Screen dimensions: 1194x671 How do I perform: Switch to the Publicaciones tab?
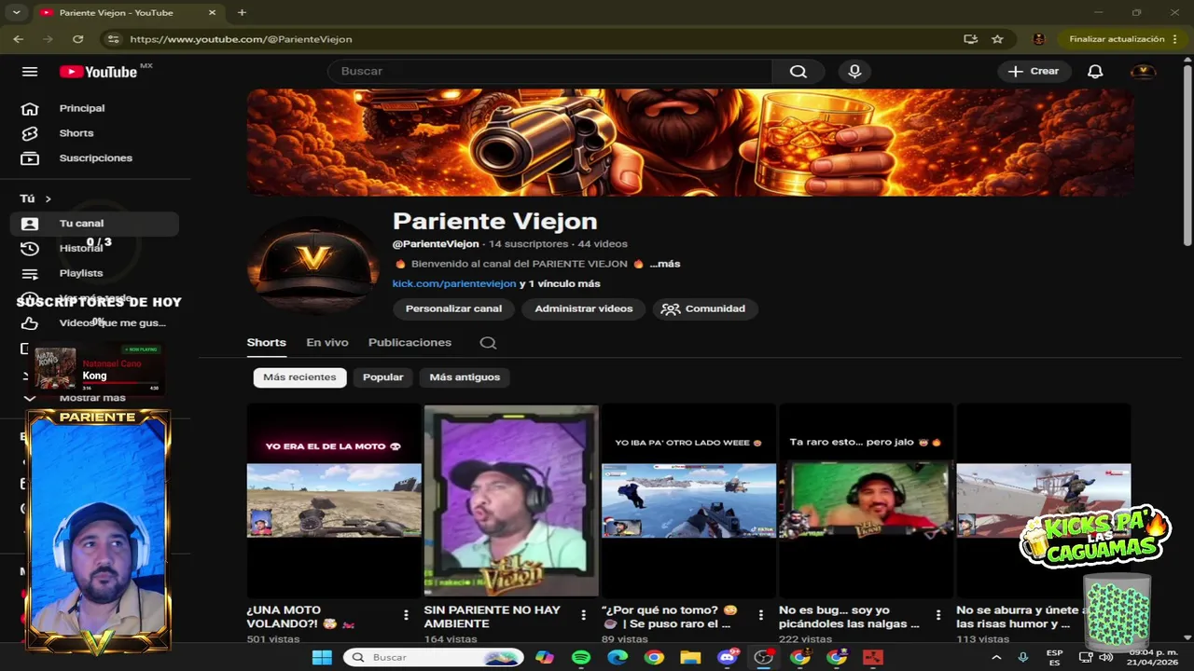(410, 343)
